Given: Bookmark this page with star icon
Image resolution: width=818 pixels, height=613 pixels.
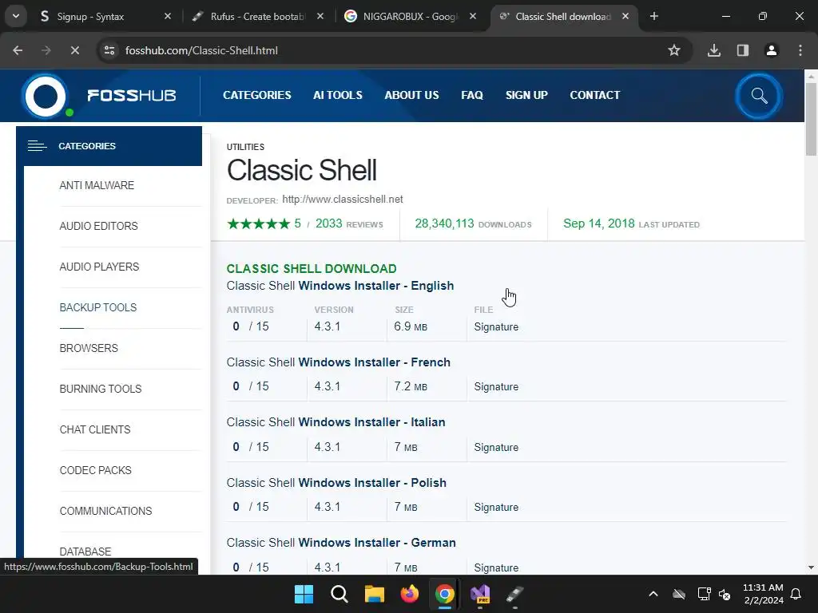Looking at the screenshot, I should pos(674,50).
